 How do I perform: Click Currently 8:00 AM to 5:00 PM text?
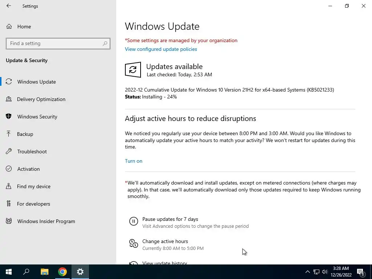(173, 248)
